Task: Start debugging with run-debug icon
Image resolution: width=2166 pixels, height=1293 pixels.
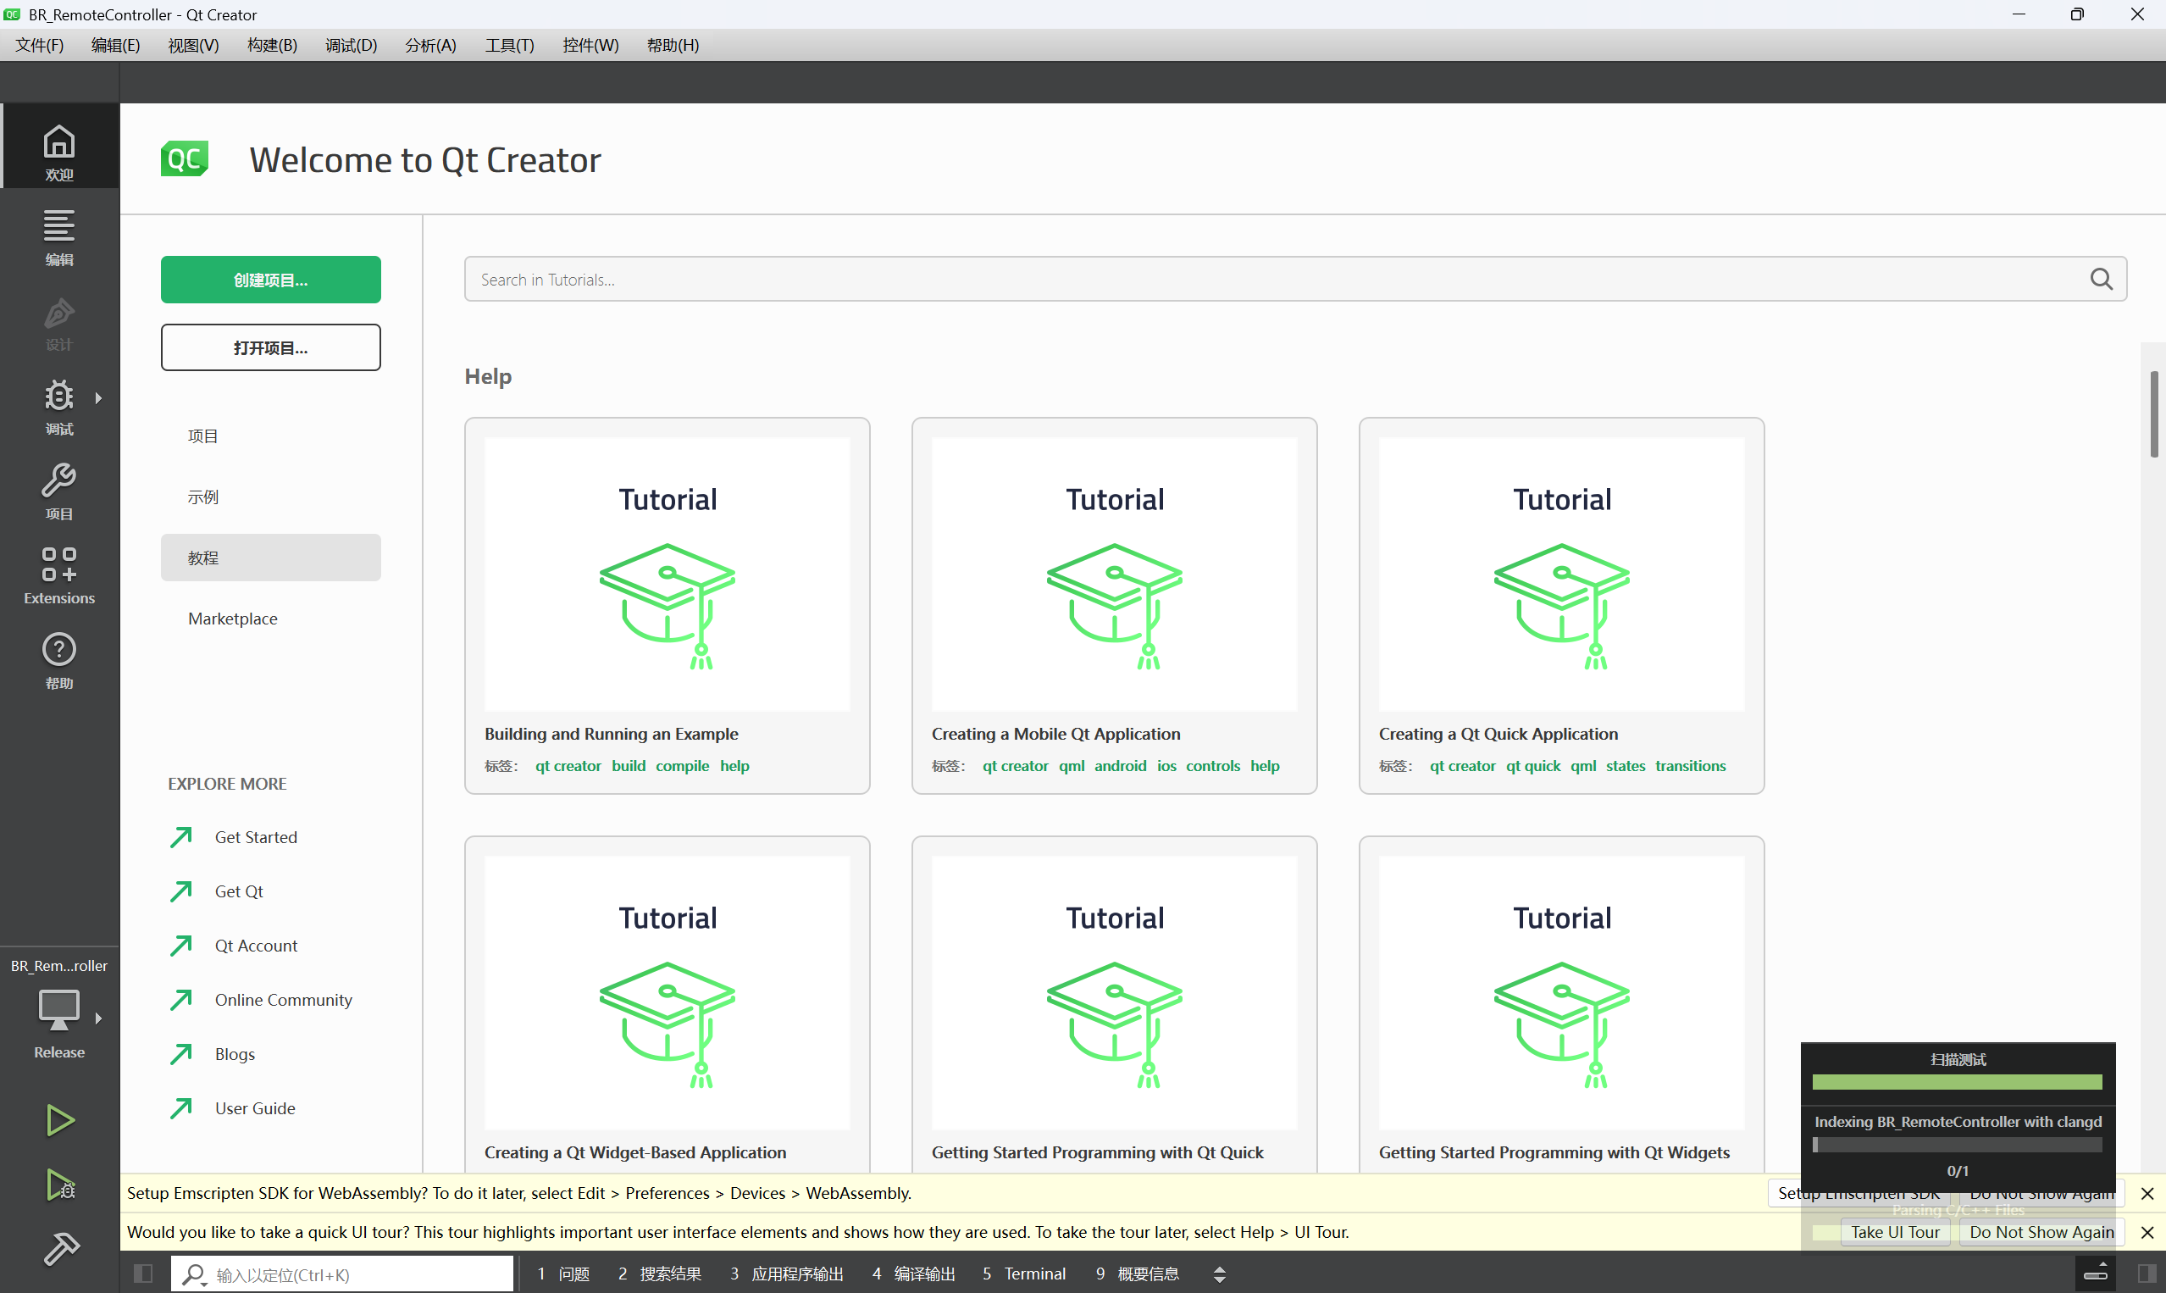Action: click(x=59, y=1185)
